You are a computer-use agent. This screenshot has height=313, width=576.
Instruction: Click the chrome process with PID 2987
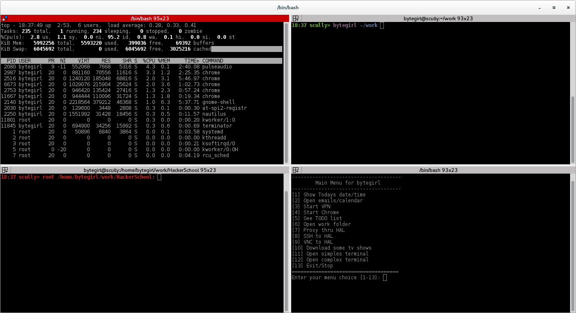141,73
